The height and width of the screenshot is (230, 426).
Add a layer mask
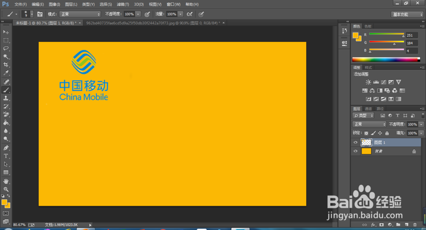point(381,224)
